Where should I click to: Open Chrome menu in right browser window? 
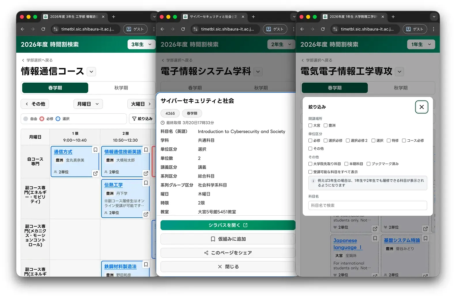[x=434, y=29]
